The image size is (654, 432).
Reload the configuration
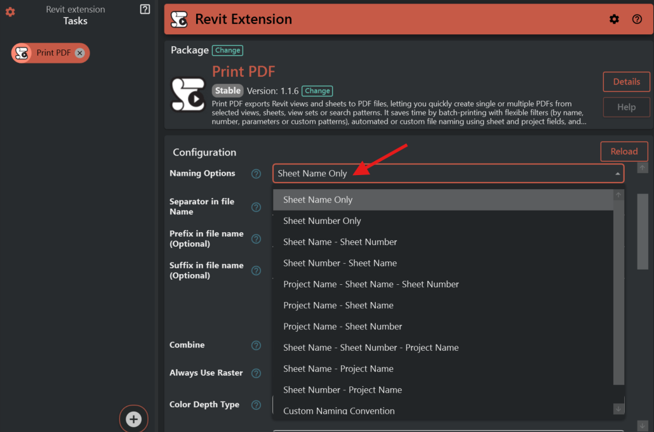pos(624,152)
